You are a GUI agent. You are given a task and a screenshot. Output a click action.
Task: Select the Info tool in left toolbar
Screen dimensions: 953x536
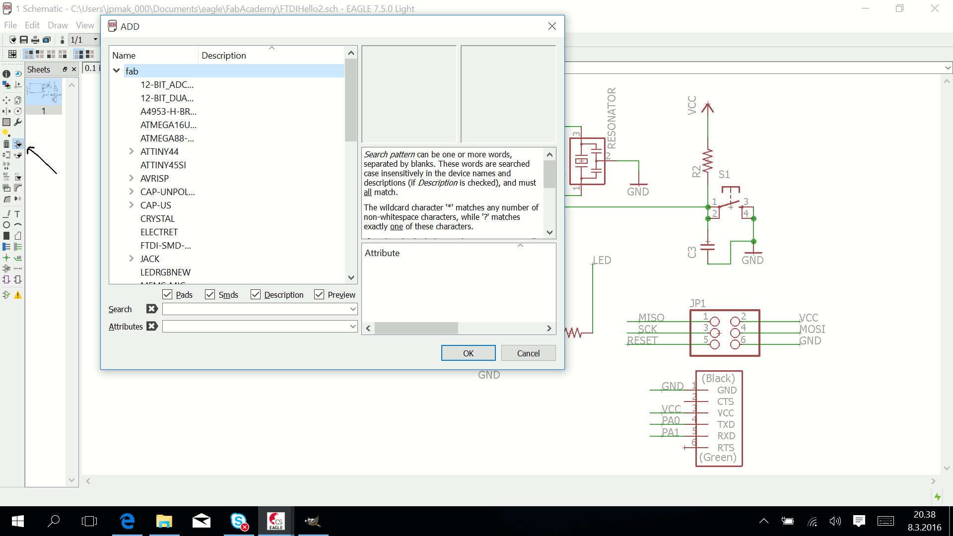(x=6, y=73)
